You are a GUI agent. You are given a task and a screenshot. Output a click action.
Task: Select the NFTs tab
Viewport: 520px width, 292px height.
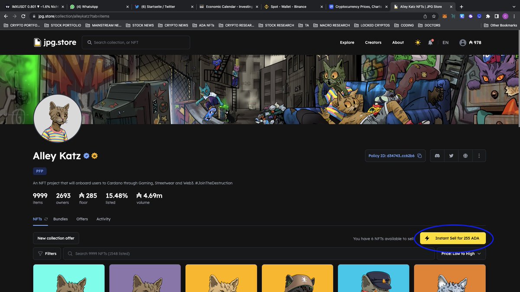click(x=37, y=219)
